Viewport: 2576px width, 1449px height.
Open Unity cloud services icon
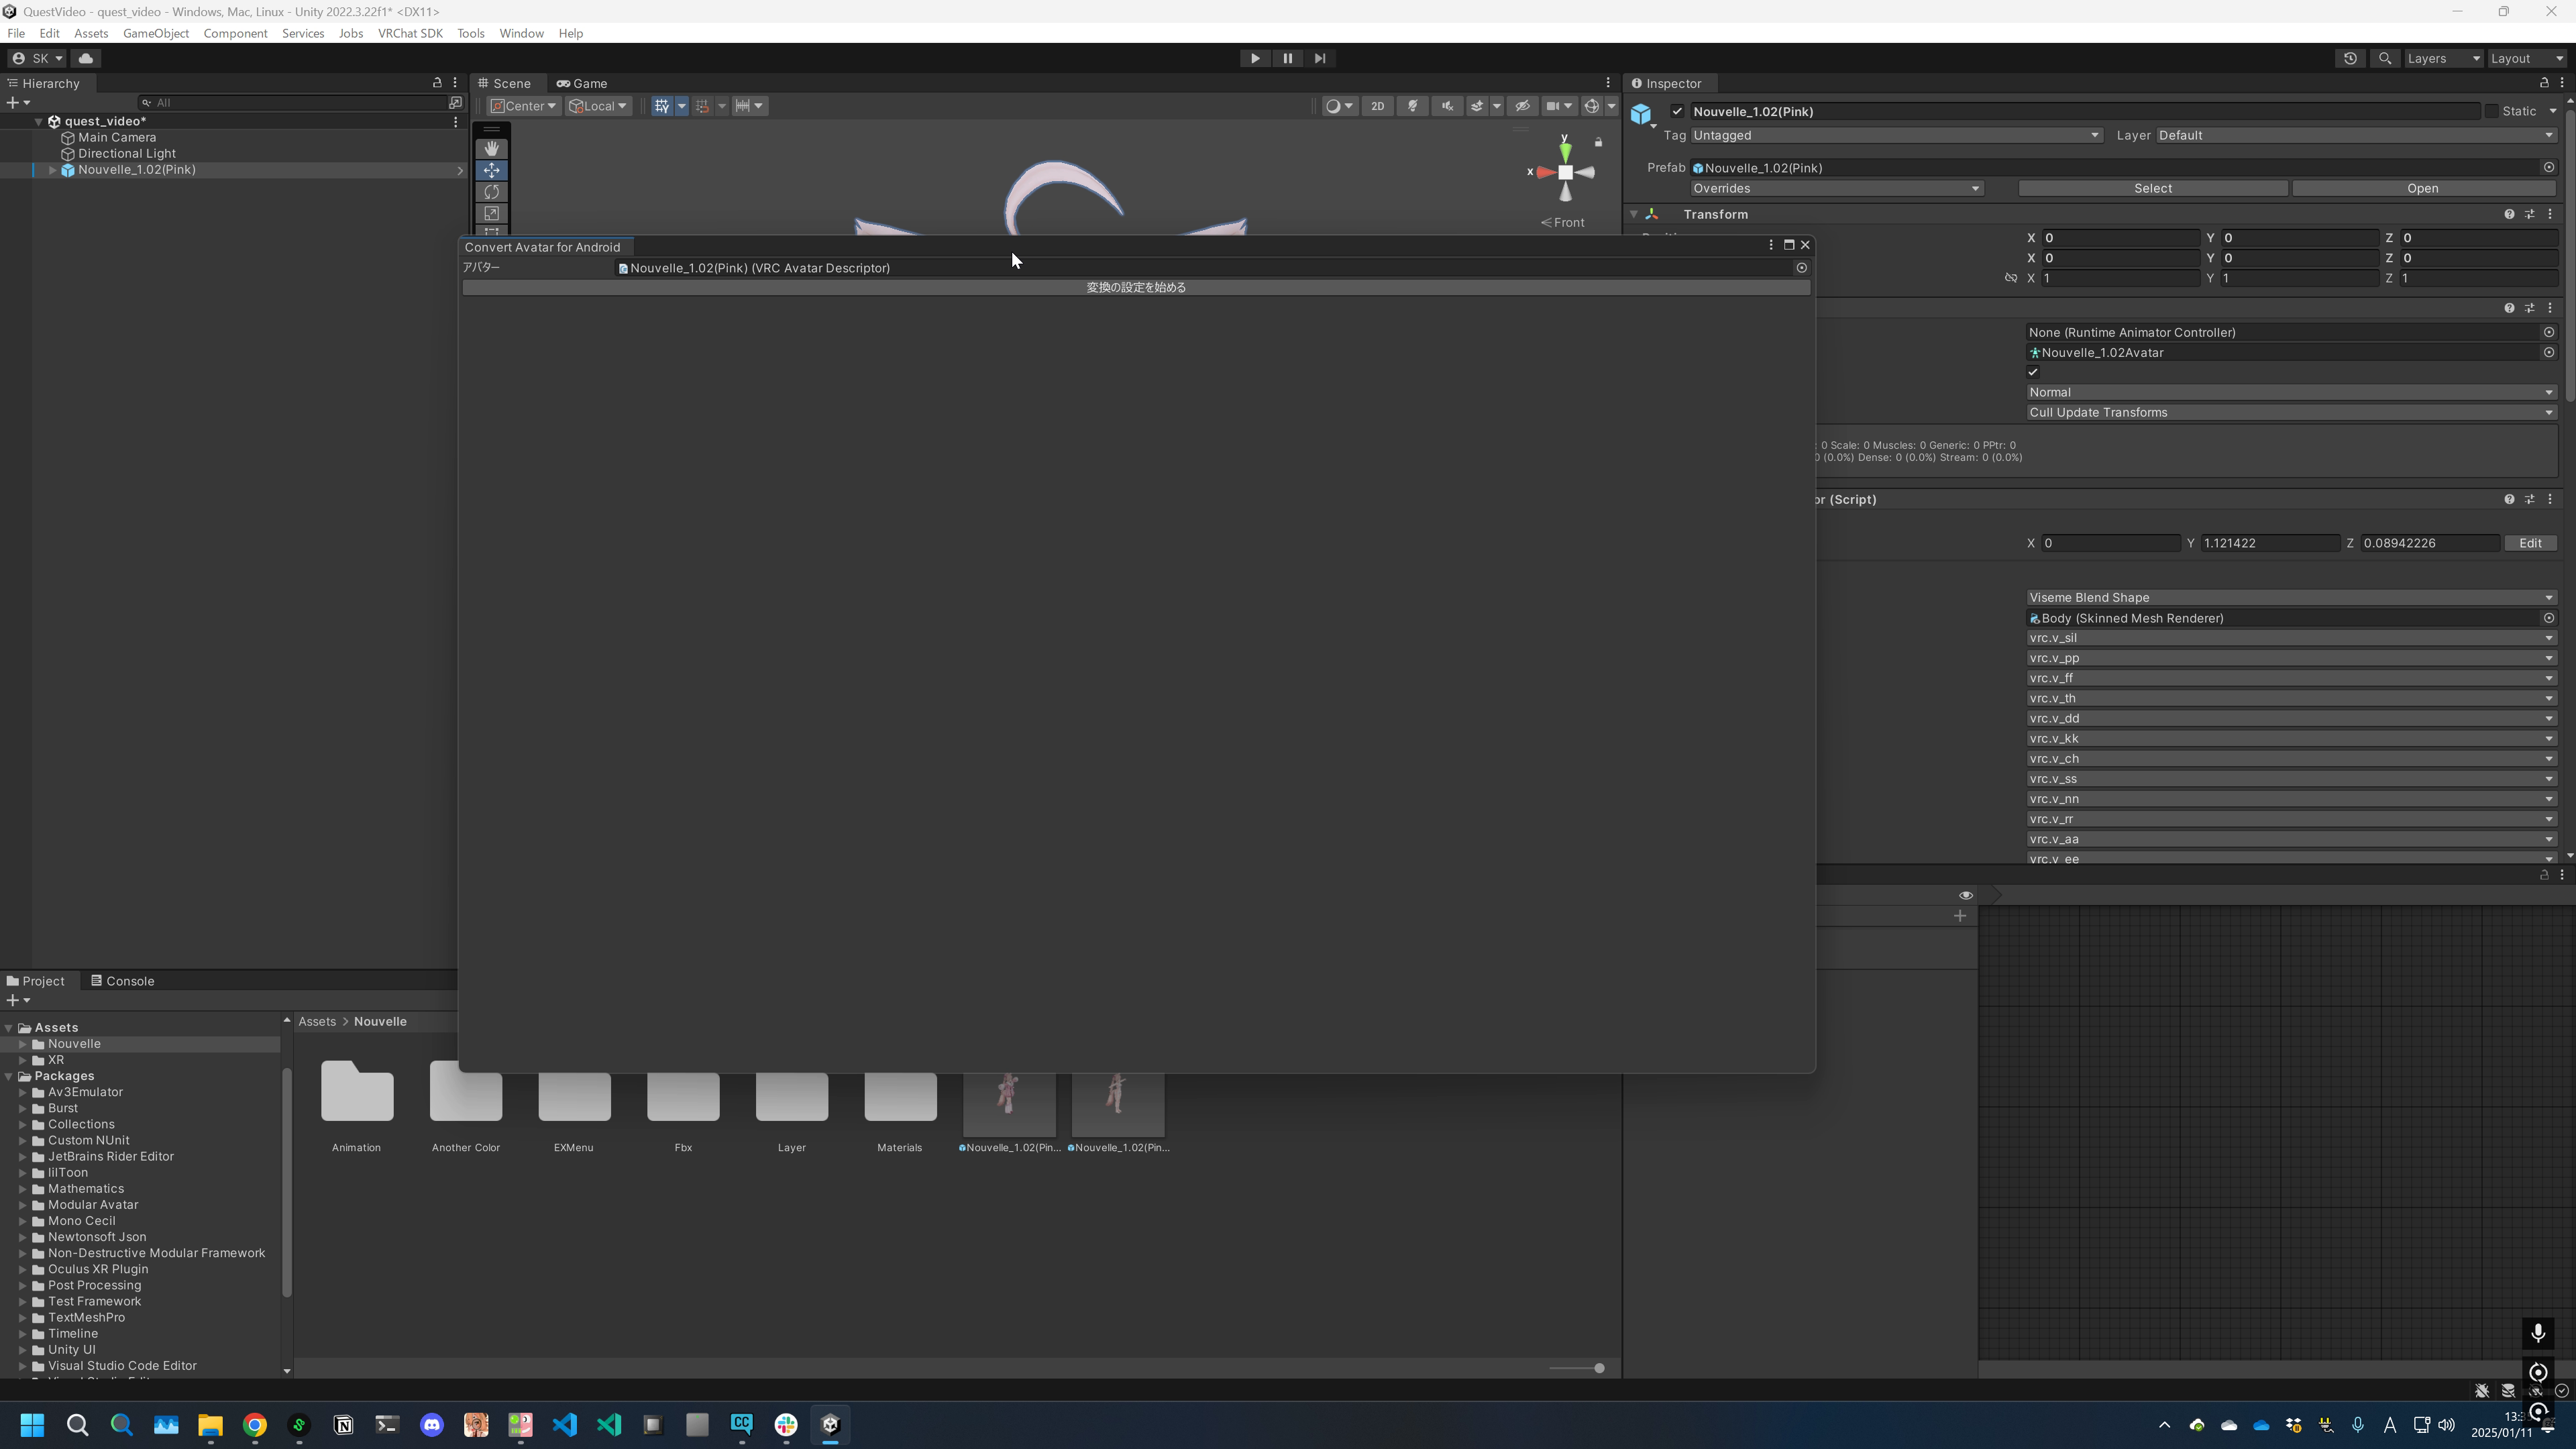click(86, 58)
